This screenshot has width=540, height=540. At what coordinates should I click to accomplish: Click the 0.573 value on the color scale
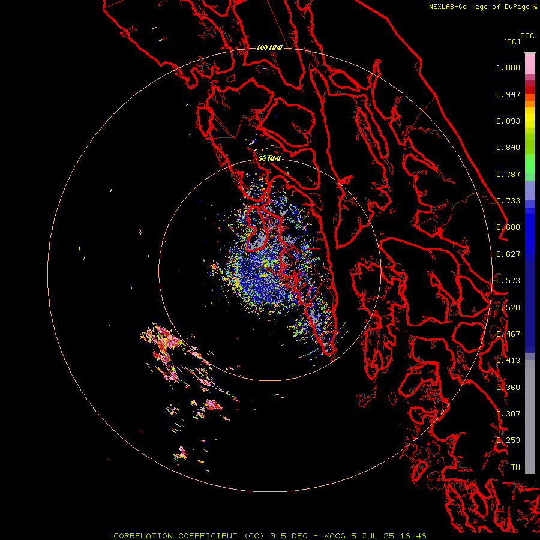pyautogui.click(x=508, y=281)
